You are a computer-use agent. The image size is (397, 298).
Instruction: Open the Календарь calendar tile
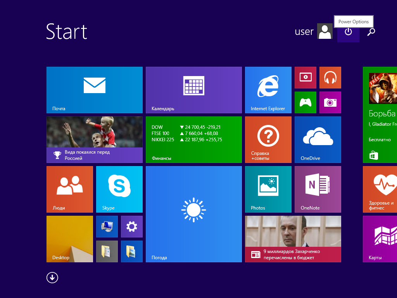pyautogui.click(x=194, y=90)
